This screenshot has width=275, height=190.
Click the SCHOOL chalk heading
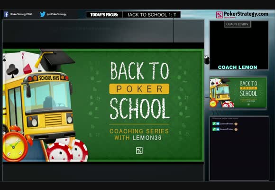point(139,109)
